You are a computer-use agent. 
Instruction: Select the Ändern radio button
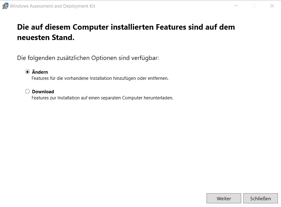point(28,72)
